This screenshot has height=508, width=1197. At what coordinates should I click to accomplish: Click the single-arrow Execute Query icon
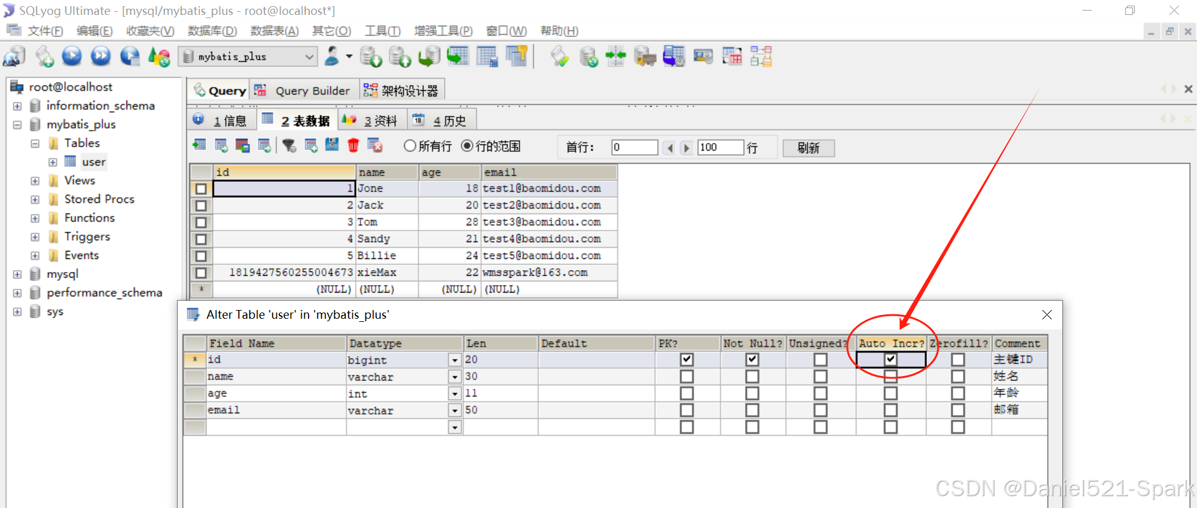[72, 57]
